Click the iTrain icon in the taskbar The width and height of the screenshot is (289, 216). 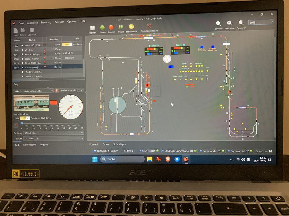click(x=186, y=159)
